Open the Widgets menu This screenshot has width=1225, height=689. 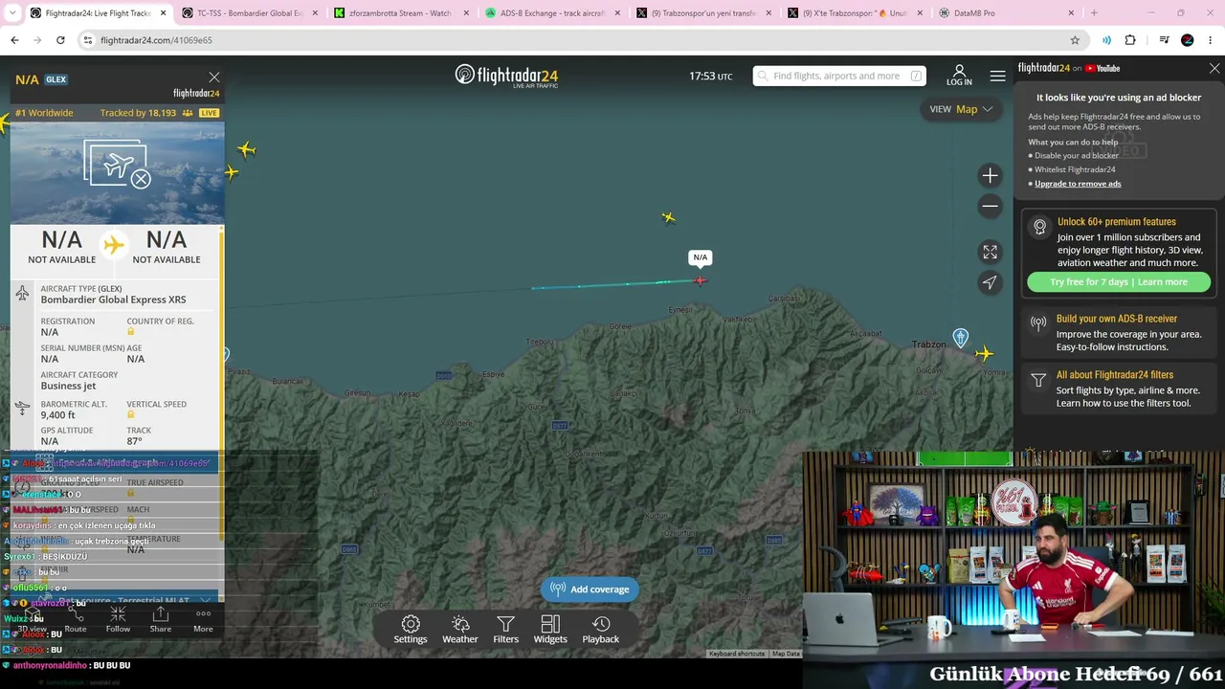550,630
